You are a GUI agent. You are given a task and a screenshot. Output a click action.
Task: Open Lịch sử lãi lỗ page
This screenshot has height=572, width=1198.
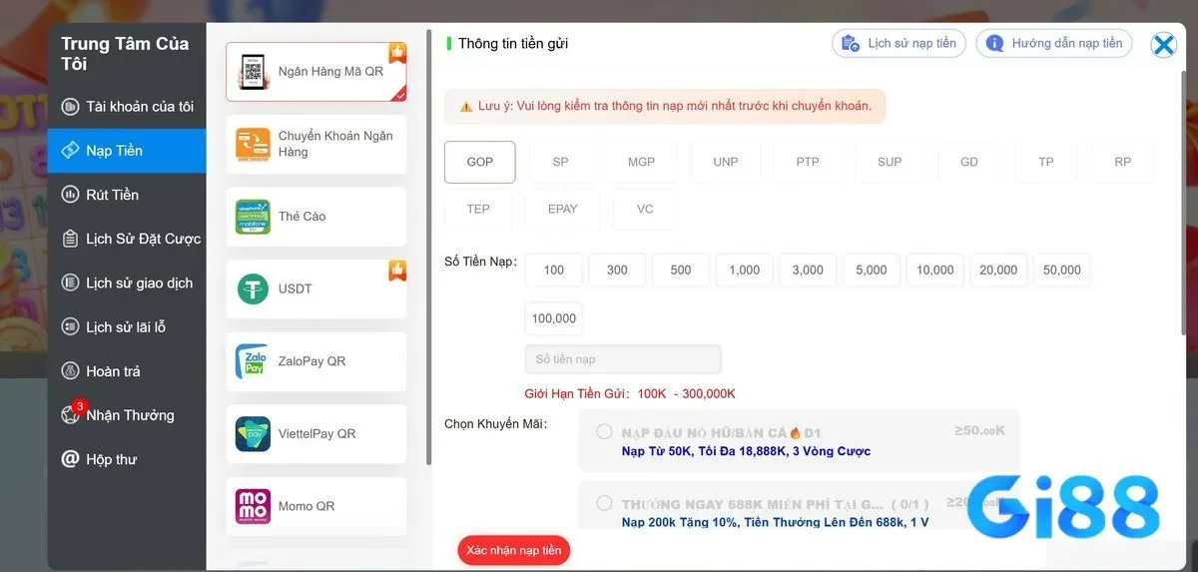coord(127,326)
